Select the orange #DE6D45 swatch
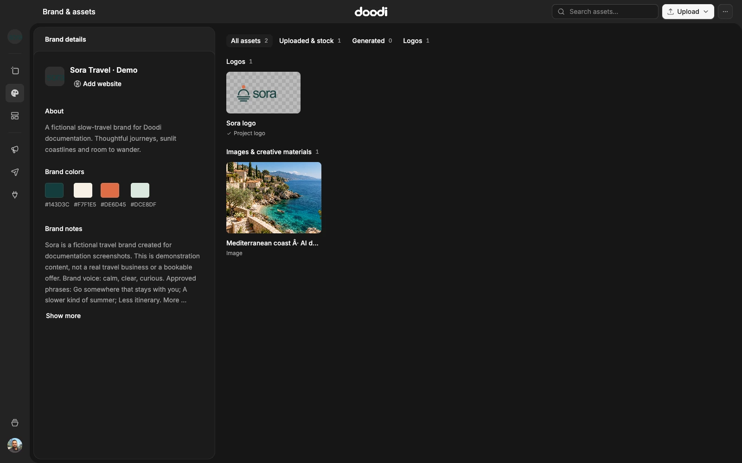 [110, 190]
